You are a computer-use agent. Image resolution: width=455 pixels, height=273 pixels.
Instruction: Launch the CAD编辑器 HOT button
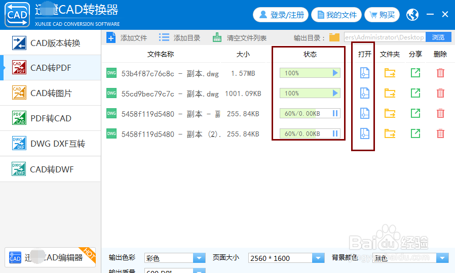coord(50,257)
